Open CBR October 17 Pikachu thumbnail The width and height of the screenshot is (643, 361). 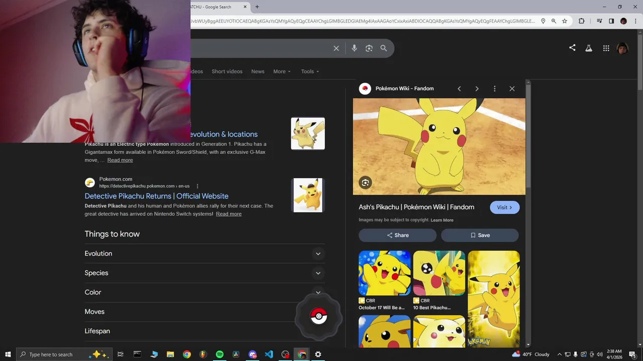(385, 273)
